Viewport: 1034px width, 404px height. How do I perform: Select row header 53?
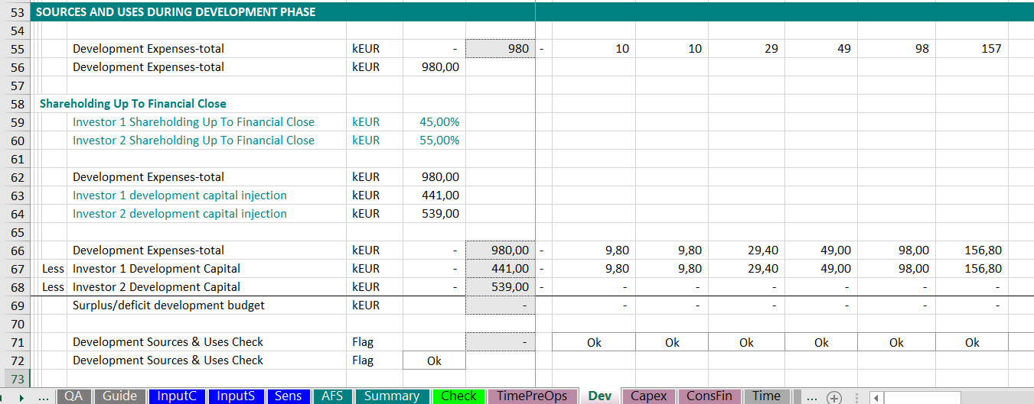click(x=16, y=12)
